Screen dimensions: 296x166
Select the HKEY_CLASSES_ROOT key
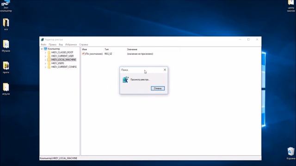[62, 52]
